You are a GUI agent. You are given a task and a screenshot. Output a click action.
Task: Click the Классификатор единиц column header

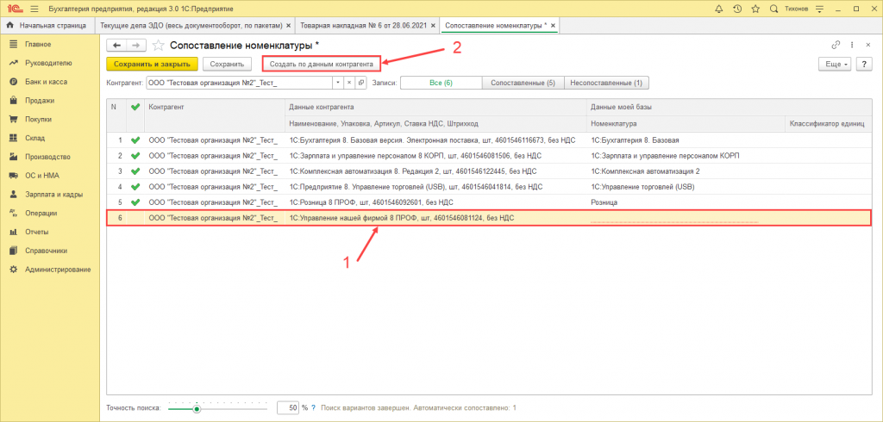[828, 123]
